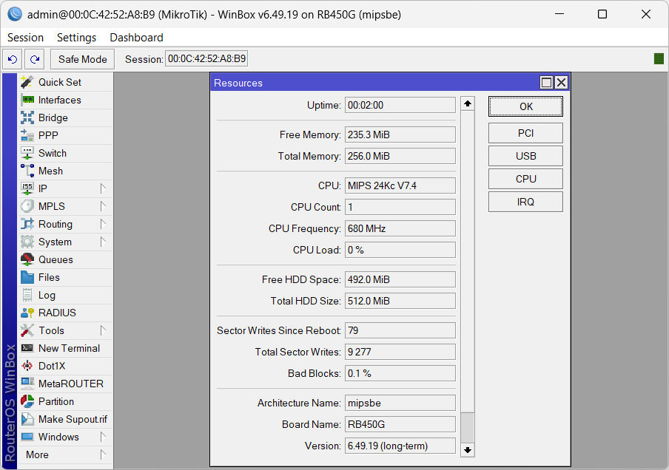Open the USB button
This screenshot has width=669, height=470.
(x=525, y=156)
